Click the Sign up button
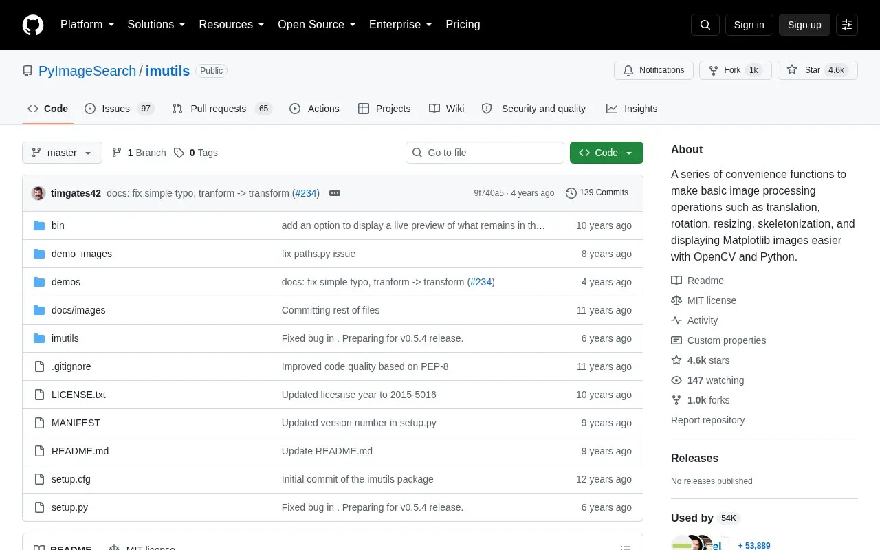The height and width of the screenshot is (550, 880). 804,25
